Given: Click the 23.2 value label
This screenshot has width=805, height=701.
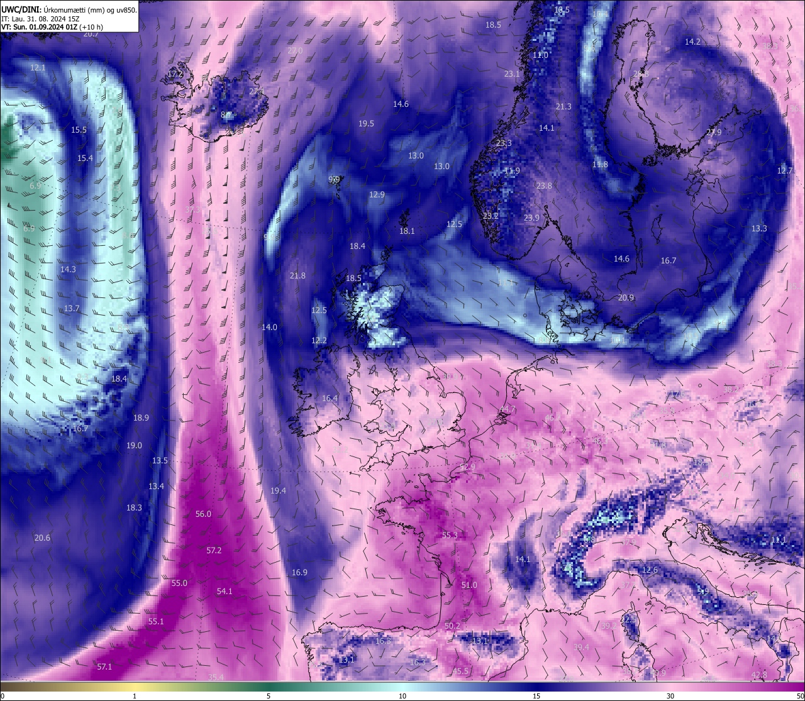Looking at the screenshot, I should coord(491,216).
